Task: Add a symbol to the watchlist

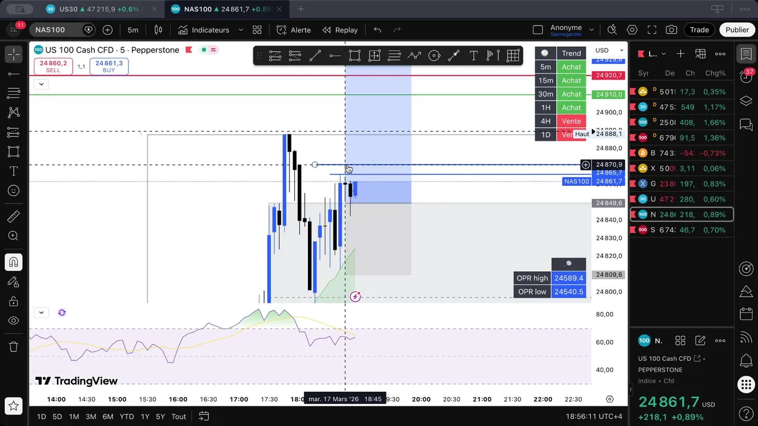Action: (680, 54)
